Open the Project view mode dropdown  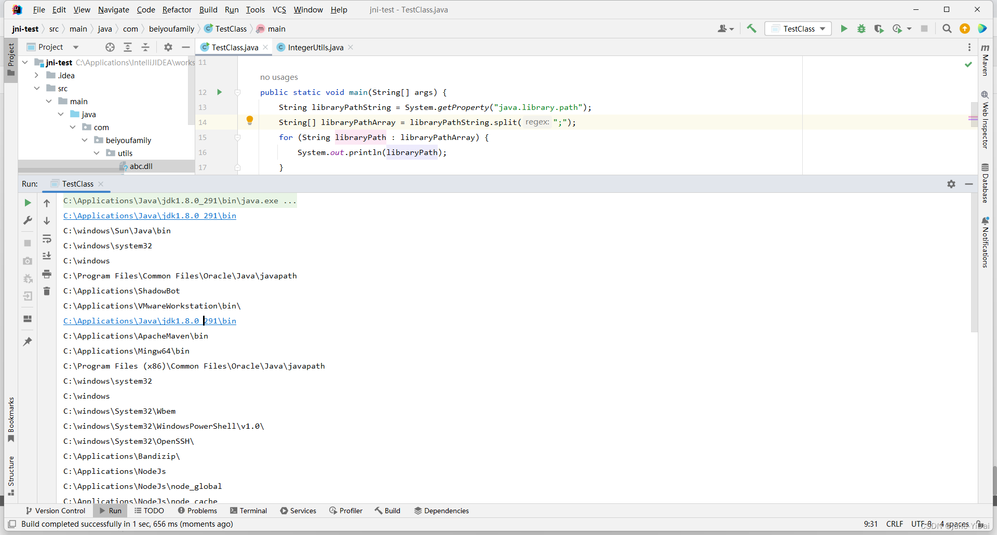(x=76, y=47)
